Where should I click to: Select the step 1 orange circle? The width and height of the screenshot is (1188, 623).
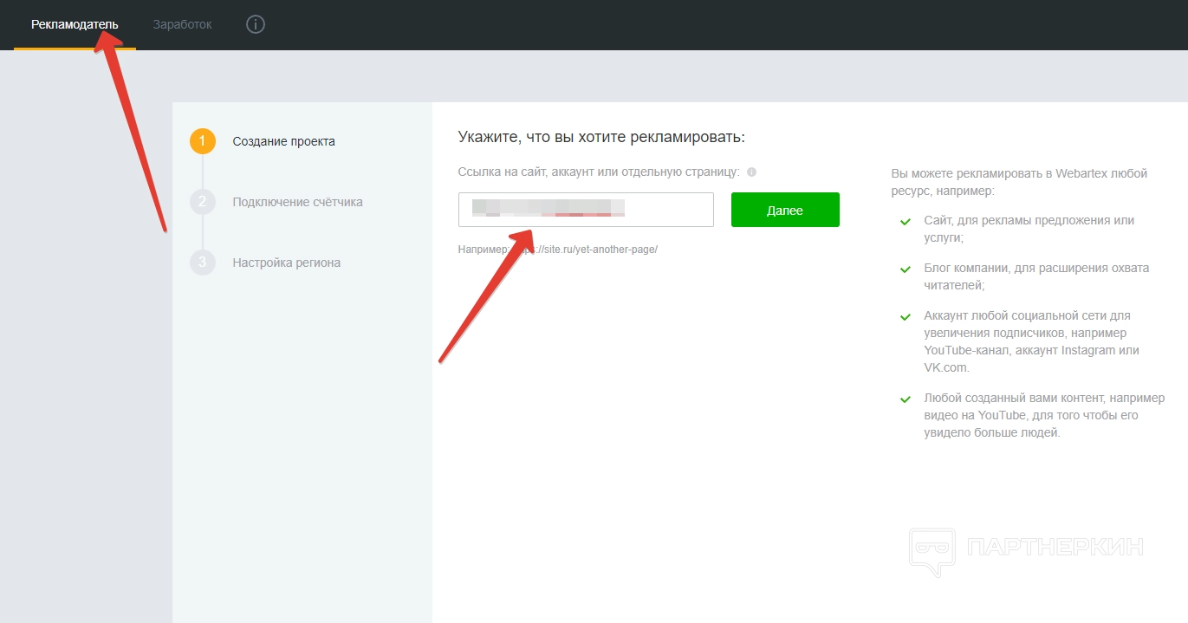pos(202,141)
